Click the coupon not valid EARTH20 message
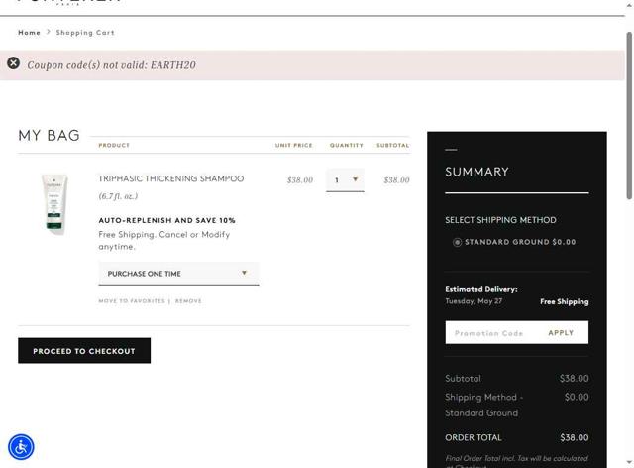 point(112,65)
